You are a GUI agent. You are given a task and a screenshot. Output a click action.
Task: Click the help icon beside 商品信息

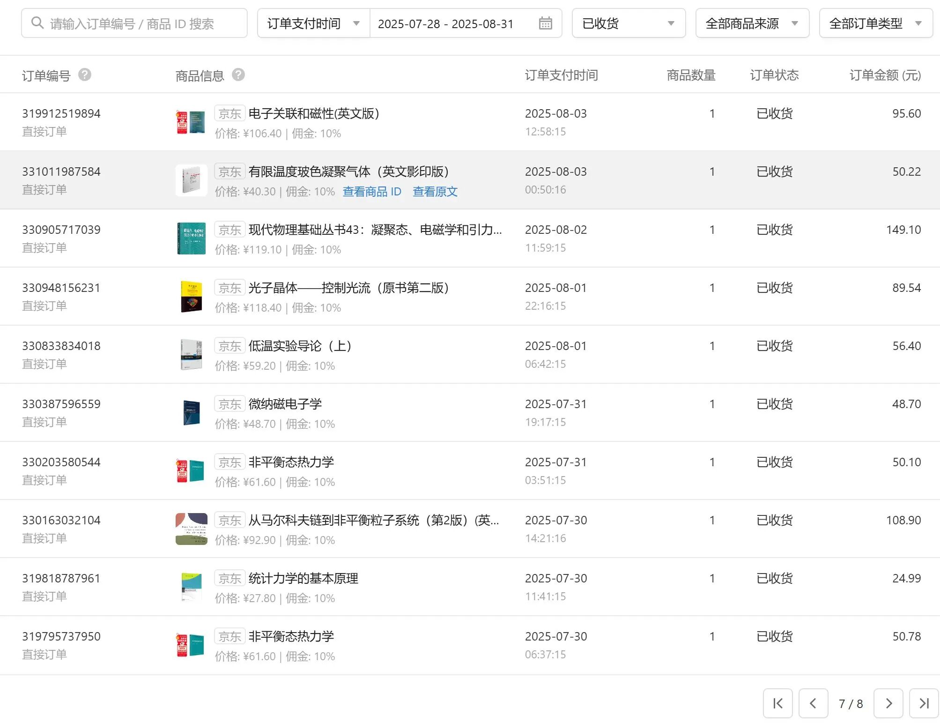click(238, 75)
